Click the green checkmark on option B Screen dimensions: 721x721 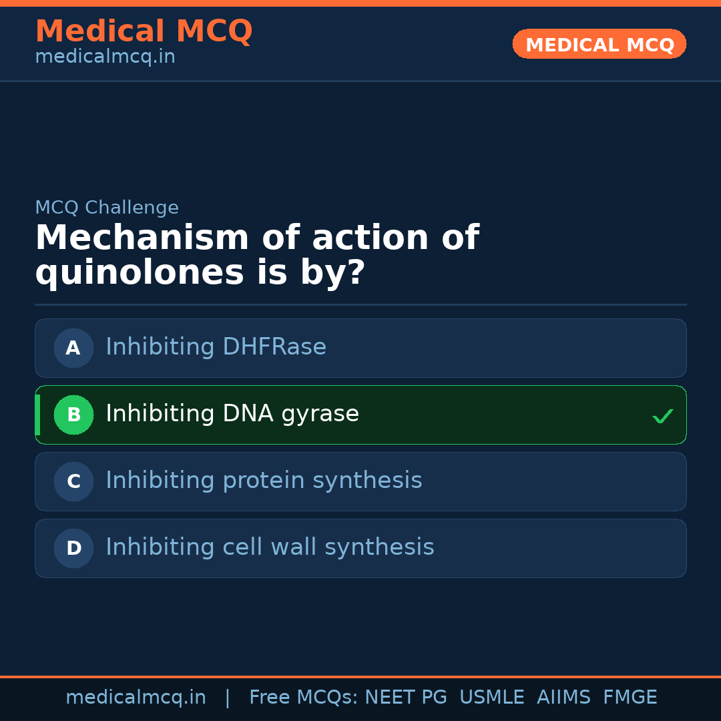(662, 416)
